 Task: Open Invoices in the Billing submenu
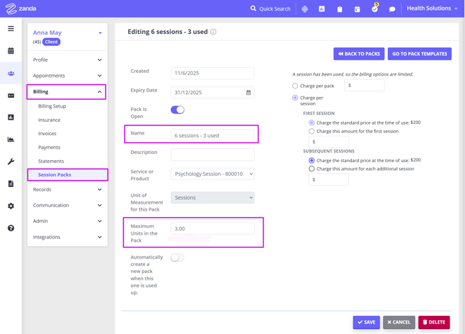tap(47, 134)
